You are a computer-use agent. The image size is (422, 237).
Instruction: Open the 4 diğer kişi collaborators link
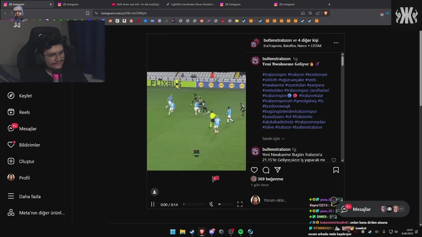[x=308, y=40]
